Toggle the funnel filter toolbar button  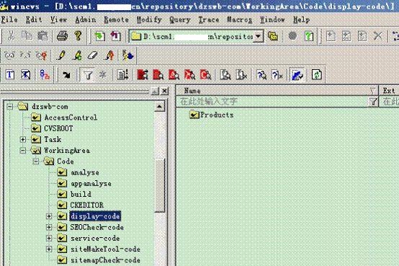88,75
